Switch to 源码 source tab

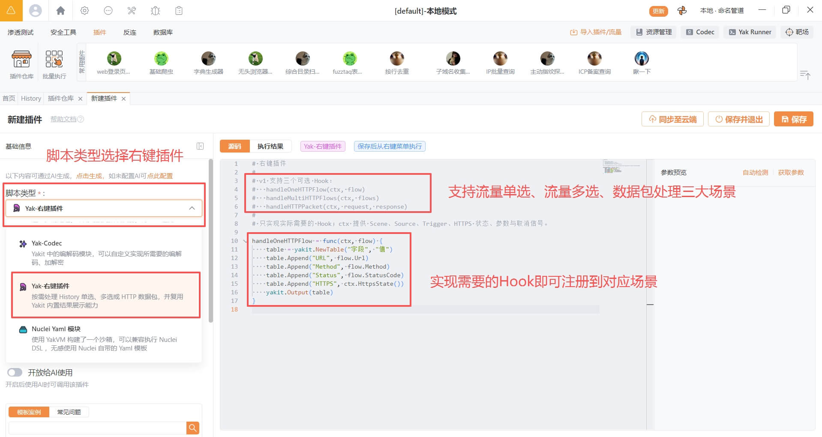235,146
